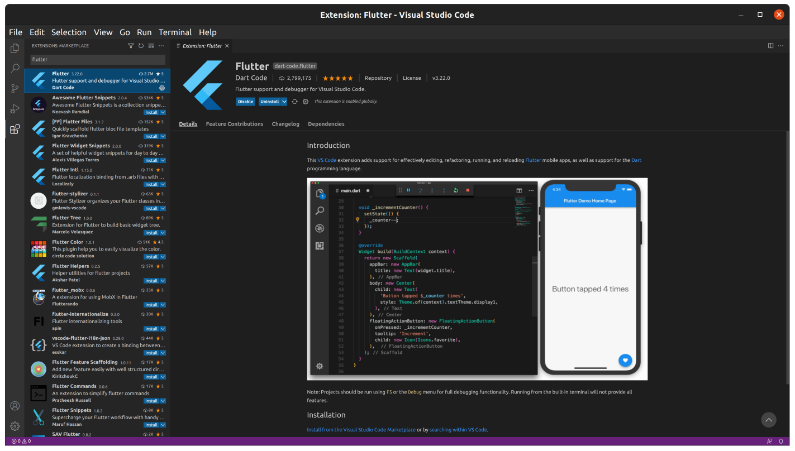Install the flutter_mobx extension

point(151,305)
